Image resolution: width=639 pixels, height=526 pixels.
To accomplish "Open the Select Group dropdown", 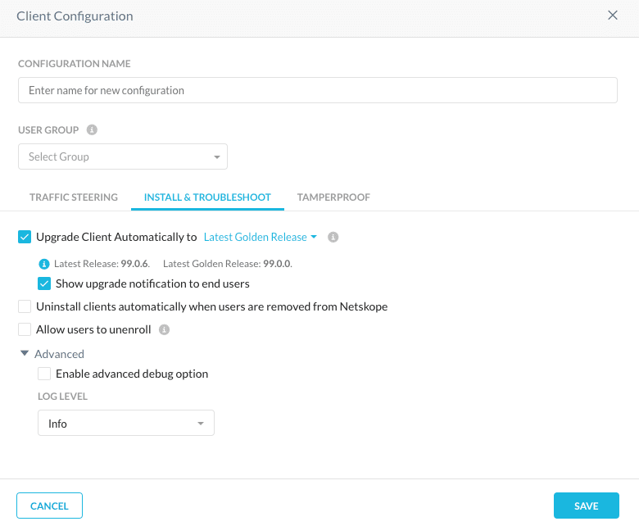I will pyautogui.click(x=123, y=156).
